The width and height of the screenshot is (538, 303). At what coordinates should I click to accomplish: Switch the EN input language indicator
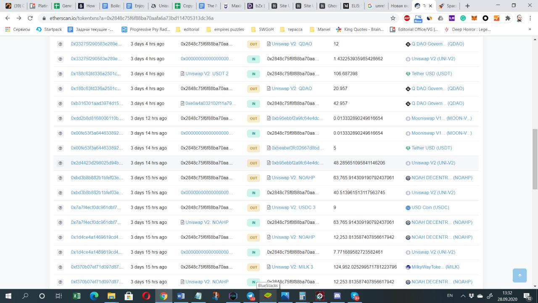pyautogui.click(x=450, y=296)
